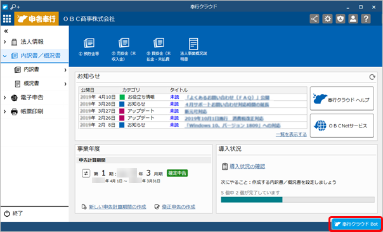Open the help question mark icon
The image size is (383, 232).
tap(366, 19)
